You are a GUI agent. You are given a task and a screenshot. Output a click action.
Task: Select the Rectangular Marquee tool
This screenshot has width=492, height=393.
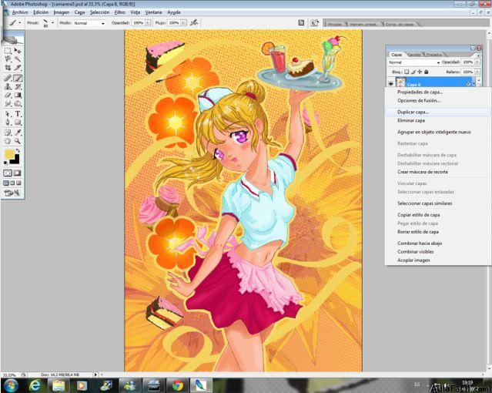click(8, 51)
